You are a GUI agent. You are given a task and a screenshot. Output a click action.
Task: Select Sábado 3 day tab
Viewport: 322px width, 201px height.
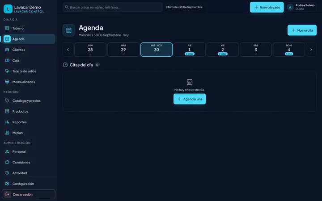point(256,50)
